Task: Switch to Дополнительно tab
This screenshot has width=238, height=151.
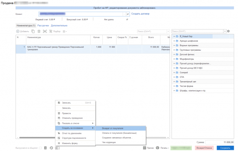Action: point(59,26)
